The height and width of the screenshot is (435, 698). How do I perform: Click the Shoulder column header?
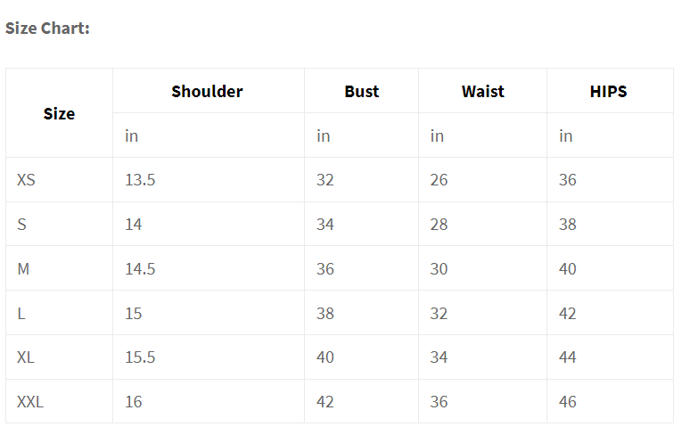[207, 91]
